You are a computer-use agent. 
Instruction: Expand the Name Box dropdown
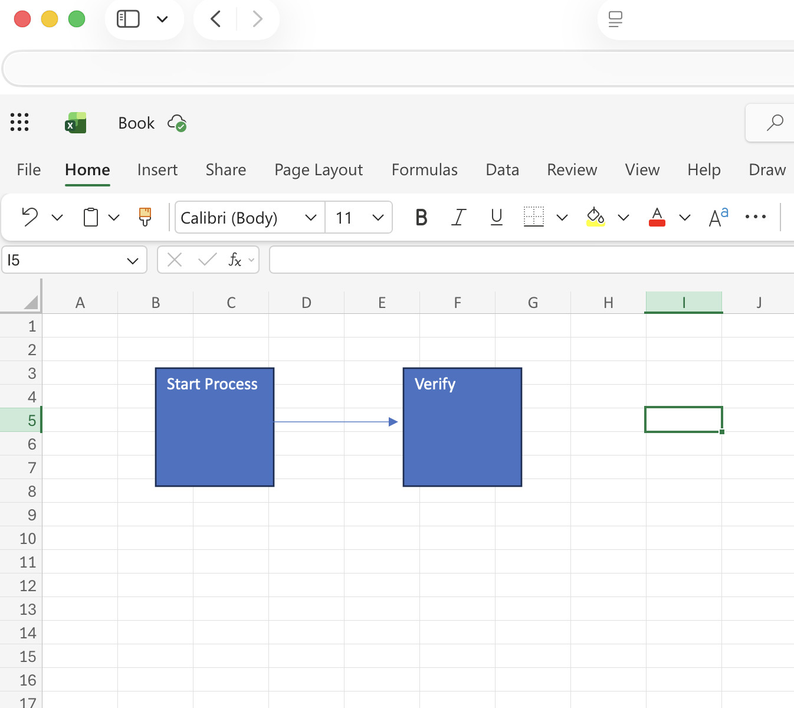click(x=133, y=260)
